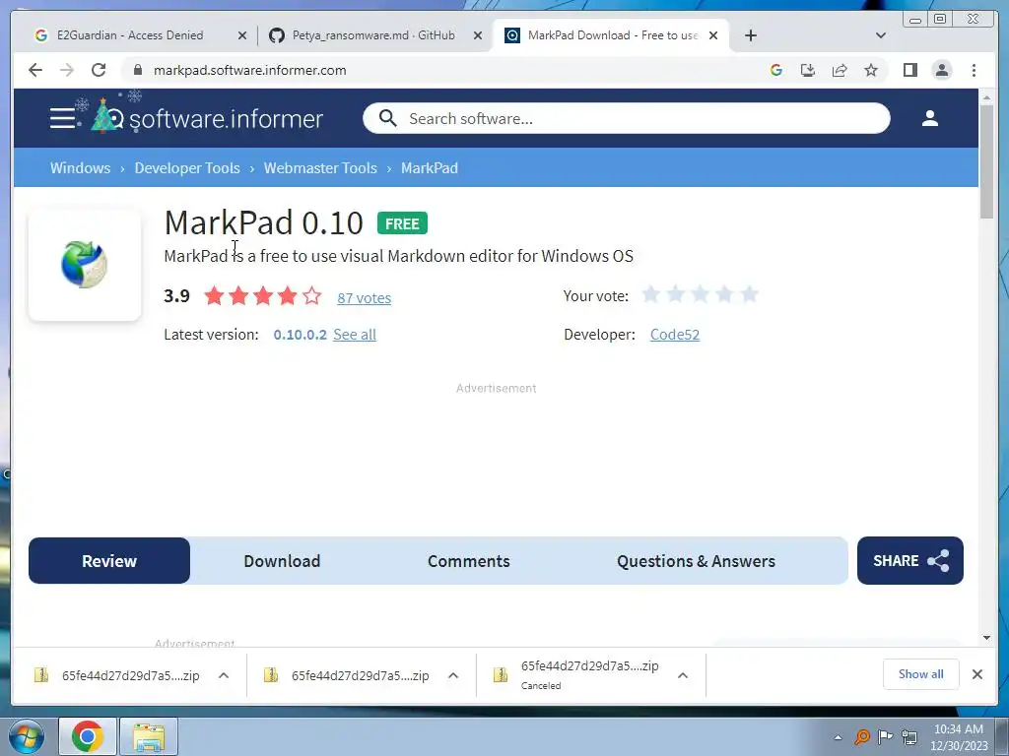
Task: Click Chrome icon in the taskbar
Action: pyautogui.click(x=88, y=736)
